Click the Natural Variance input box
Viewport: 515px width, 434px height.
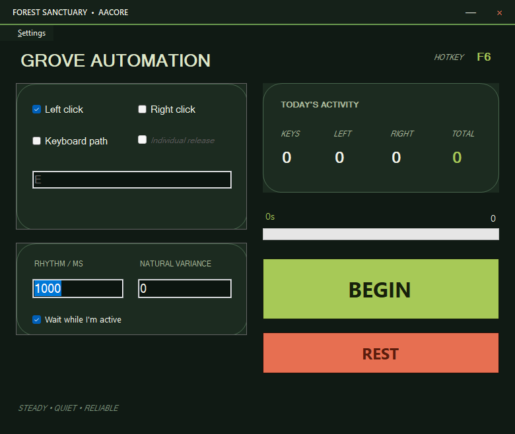click(185, 289)
